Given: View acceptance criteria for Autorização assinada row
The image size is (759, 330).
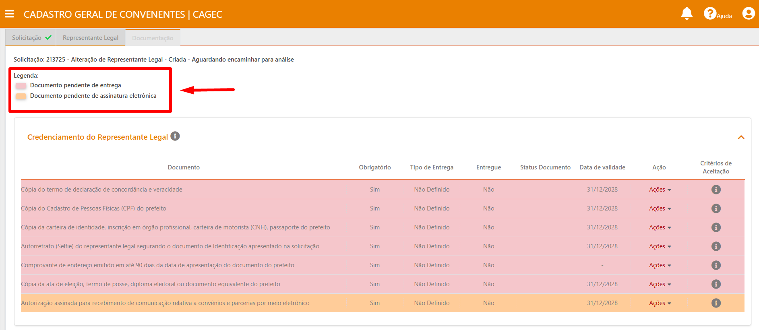Looking at the screenshot, I should [716, 303].
